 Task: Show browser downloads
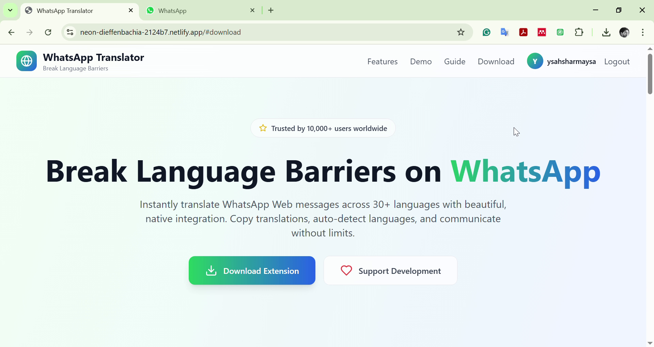pos(606,32)
